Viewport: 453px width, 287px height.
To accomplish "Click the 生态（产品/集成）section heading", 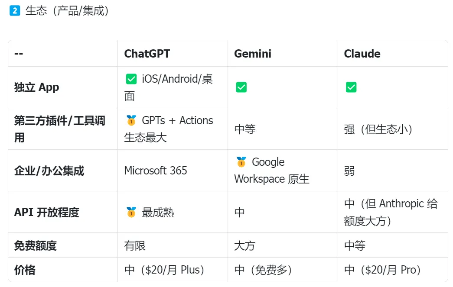I will pyautogui.click(x=67, y=11).
